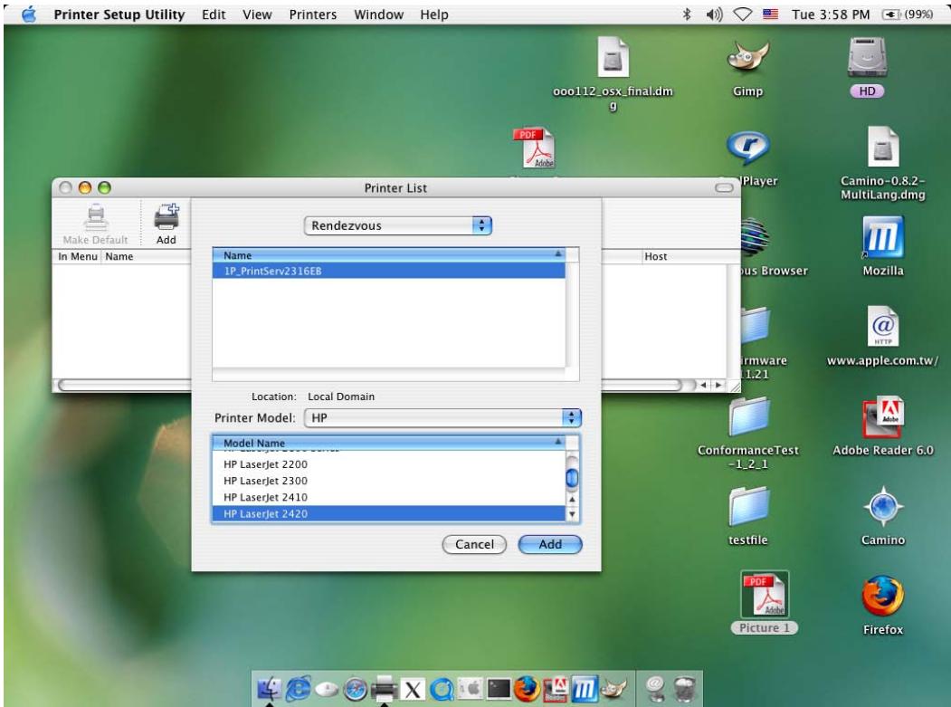Click the US flag input menu icon
Image resolution: width=951 pixels, height=707 pixels.
[770, 14]
